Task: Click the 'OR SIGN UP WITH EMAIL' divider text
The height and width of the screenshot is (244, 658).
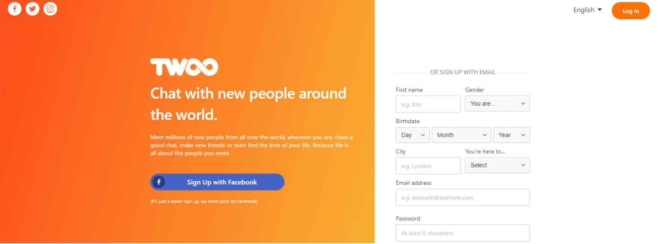Action: (x=463, y=72)
